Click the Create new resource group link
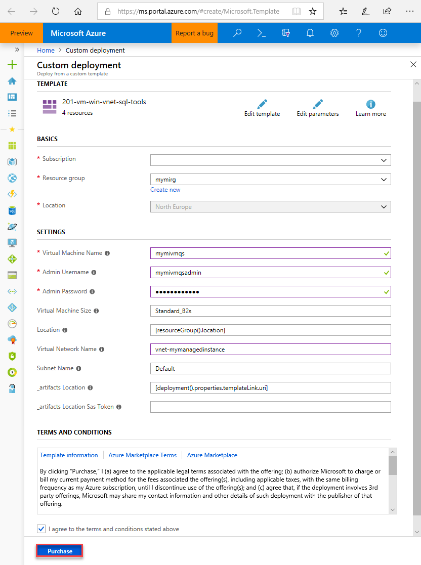This screenshot has width=421, height=565. (165, 190)
